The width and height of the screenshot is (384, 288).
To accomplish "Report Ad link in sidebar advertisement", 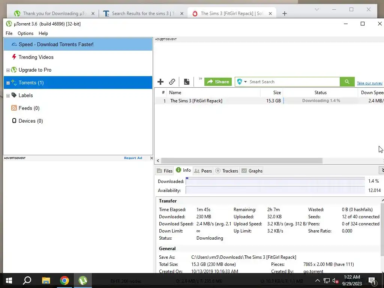I will pyautogui.click(x=133, y=158).
